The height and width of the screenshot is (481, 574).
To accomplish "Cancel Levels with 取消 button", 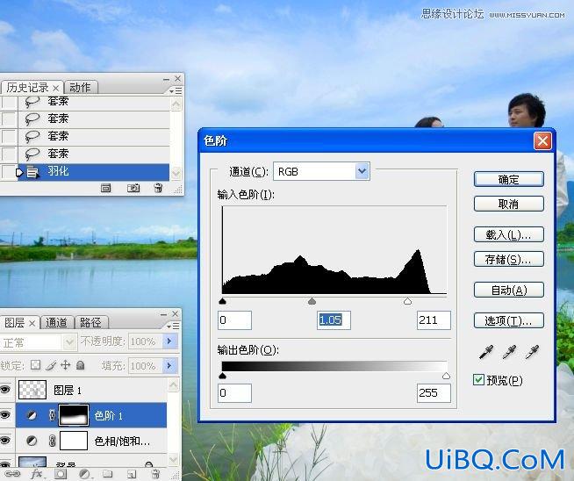I will [x=508, y=204].
